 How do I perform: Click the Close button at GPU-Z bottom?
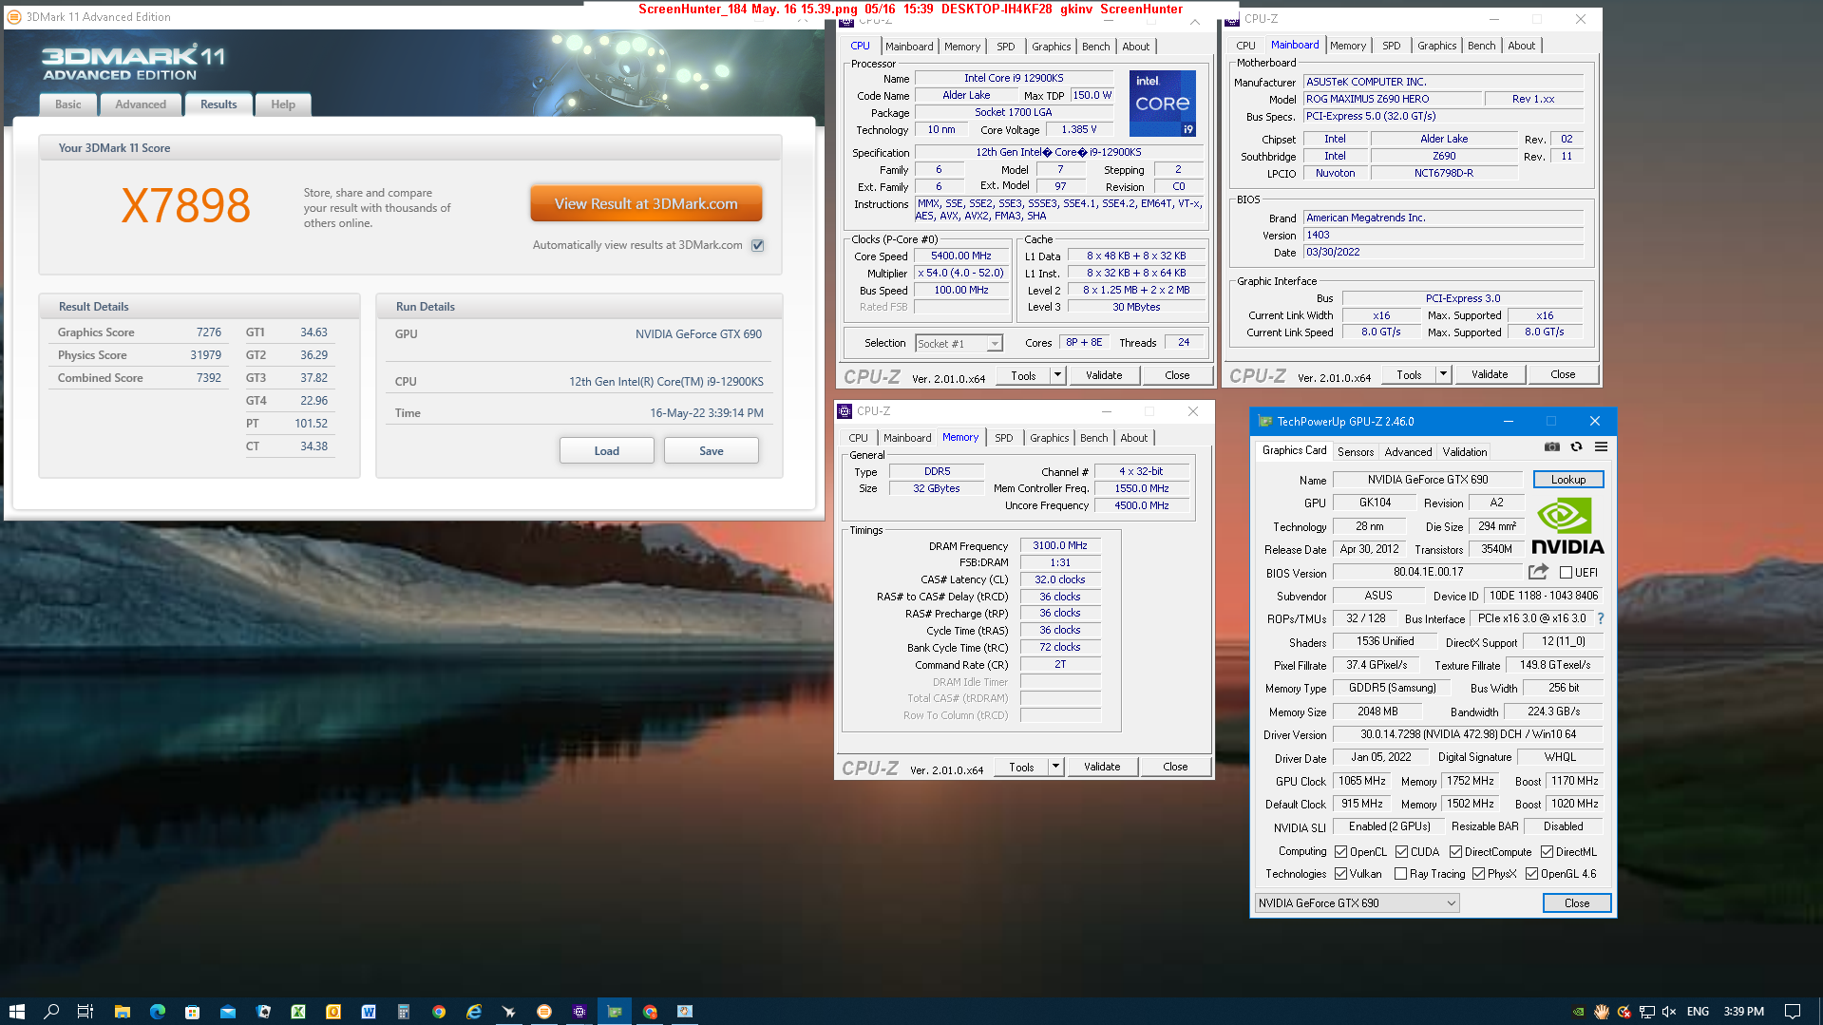tap(1576, 902)
